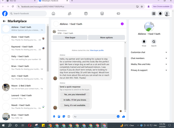The height and width of the screenshot is (128, 174).
Task: Click the Search Facebook input field
Action: click(28, 14)
